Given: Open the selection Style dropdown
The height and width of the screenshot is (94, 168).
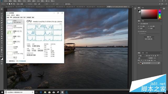Looking at the screenshot, I should click(41, 4).
